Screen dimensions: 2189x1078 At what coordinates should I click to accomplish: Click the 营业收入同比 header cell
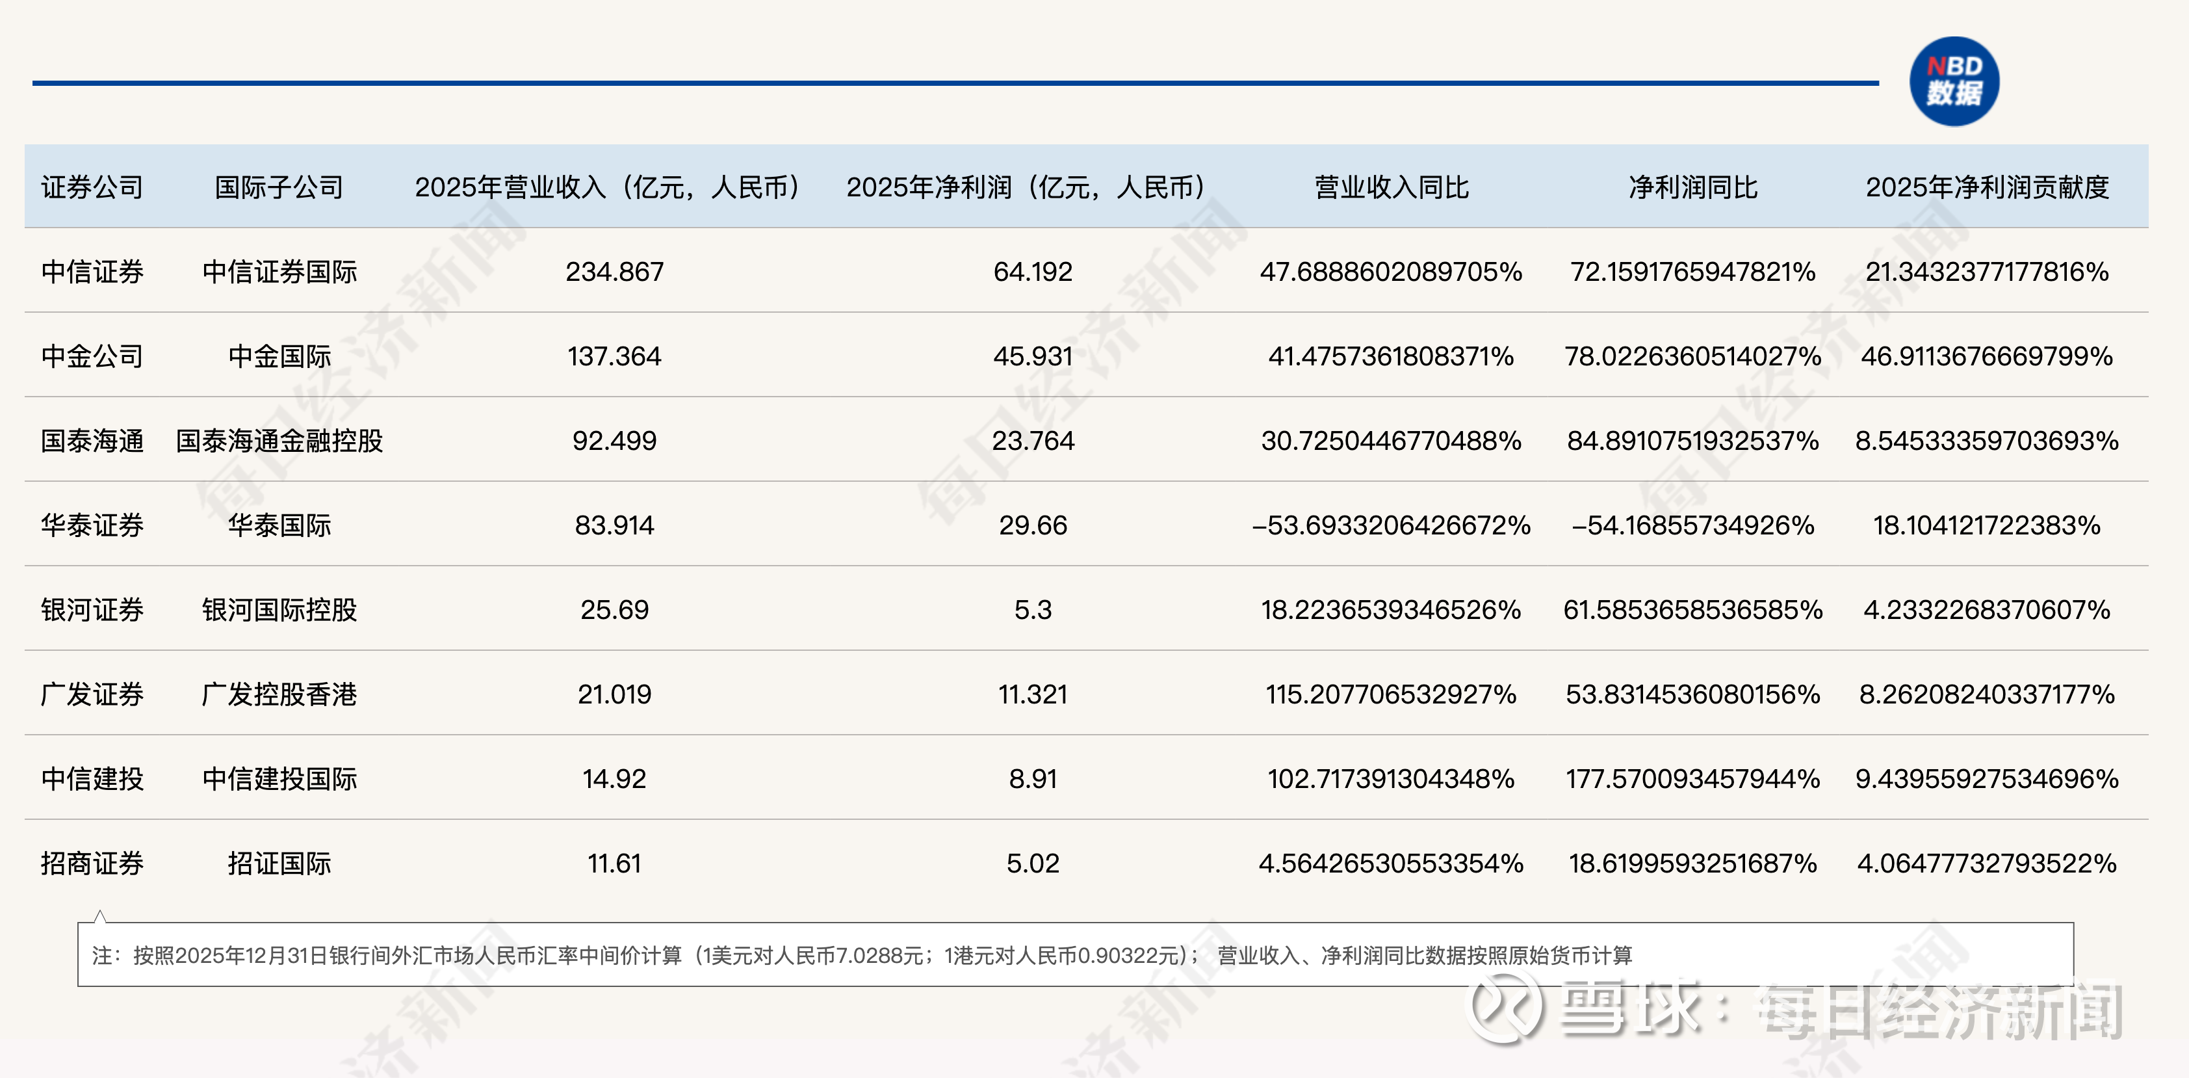pyautogui.click(x=1391, y=187)
